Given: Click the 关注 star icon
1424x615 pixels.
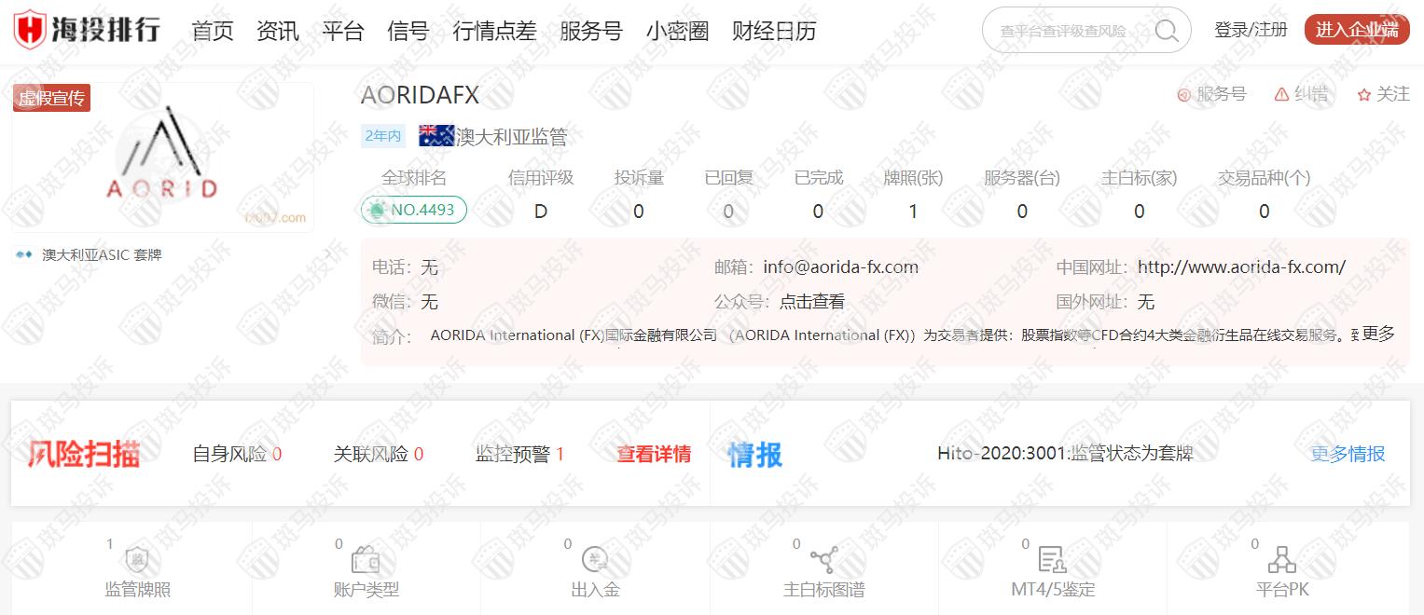Looking at the screenshot, I should (x=1364, y=95).
